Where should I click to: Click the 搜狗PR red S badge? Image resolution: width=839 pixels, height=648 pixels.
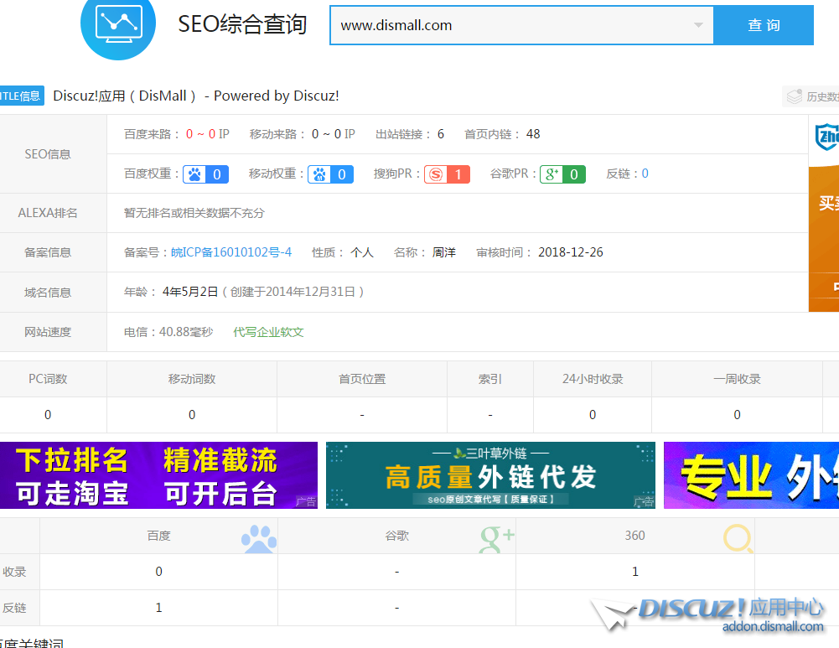click(448, 174)
